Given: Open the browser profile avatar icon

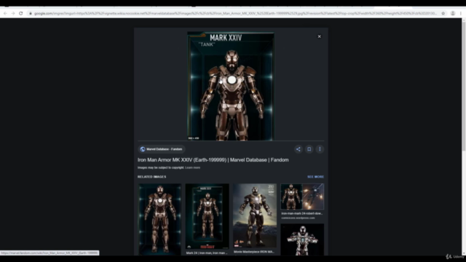Looking at the screenshot, I should click(x=453, y=13).
